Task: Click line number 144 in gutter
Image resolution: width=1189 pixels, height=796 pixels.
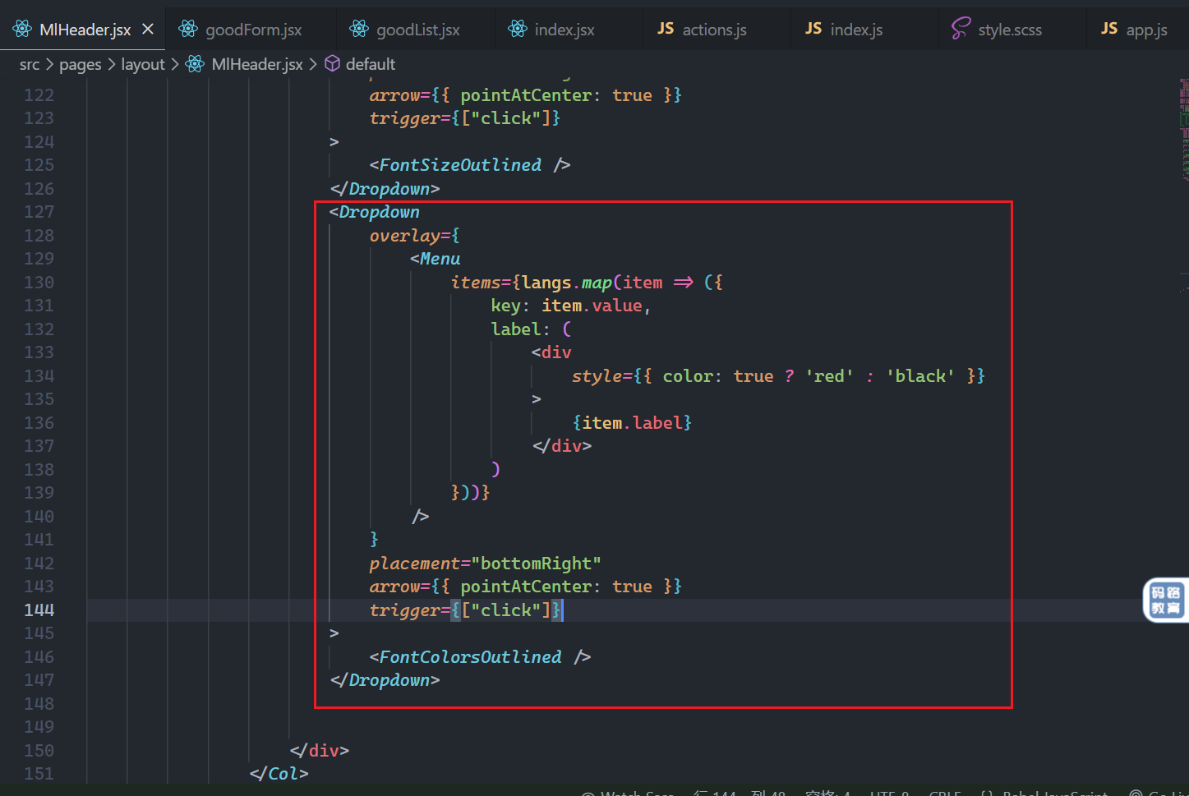Action: (x=39, y=610)
